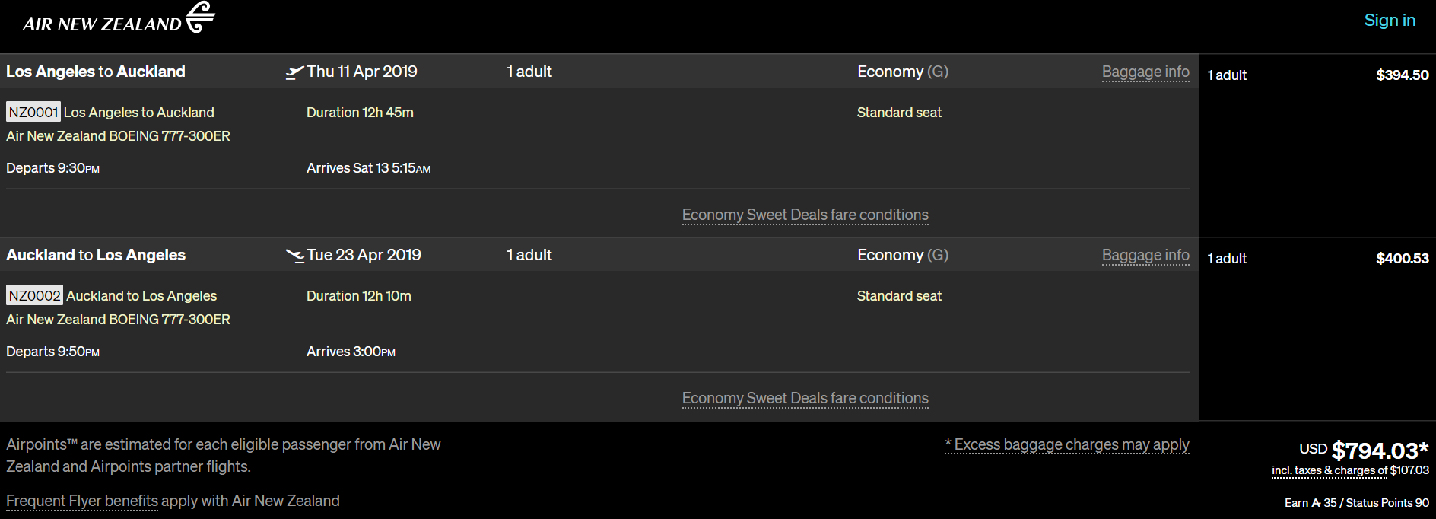The height and width of the screenshot is (519, 1436).
Task: Click the Excess baggage charges may apply link
Action: click(x=1066, y=445)
